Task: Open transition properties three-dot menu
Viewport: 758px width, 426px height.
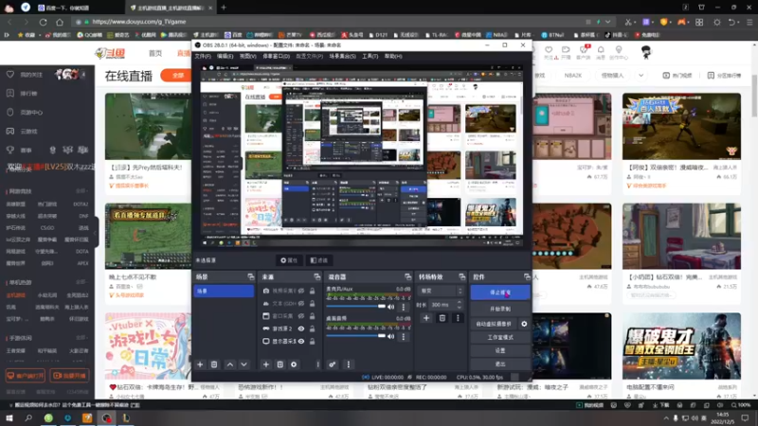Action: pyautogui.click(x=458, y=318)
